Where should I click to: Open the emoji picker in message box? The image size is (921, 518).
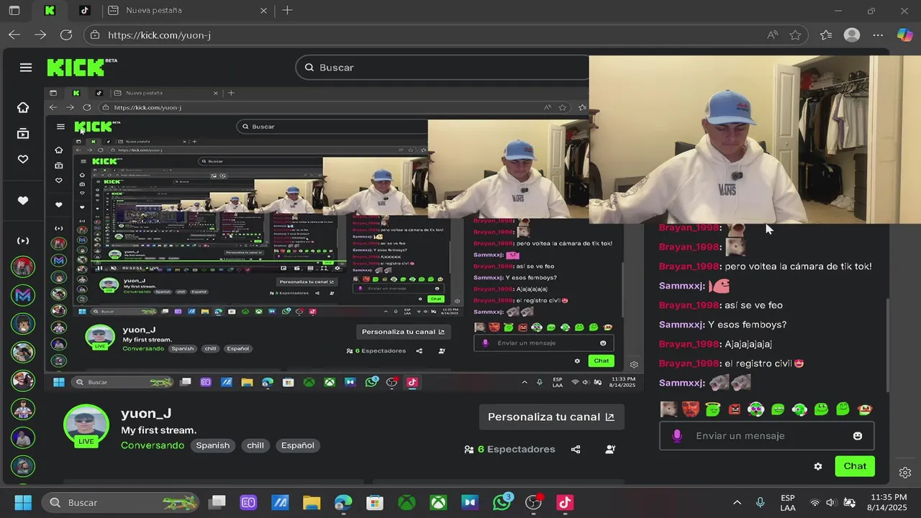(858, 436)
